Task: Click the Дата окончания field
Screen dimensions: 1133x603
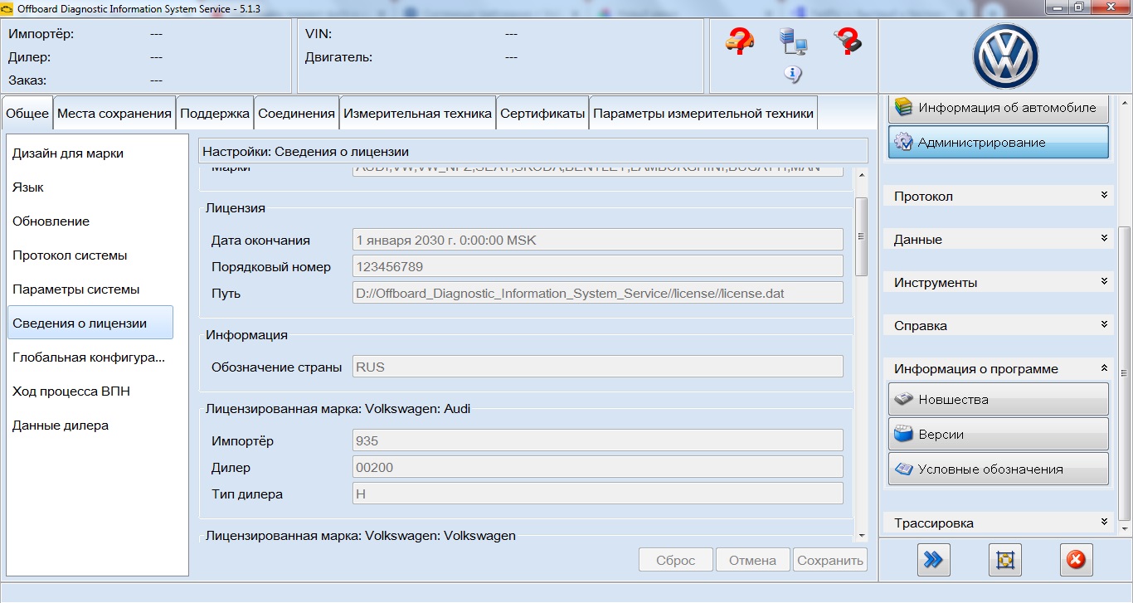Action: click(598, 240)
